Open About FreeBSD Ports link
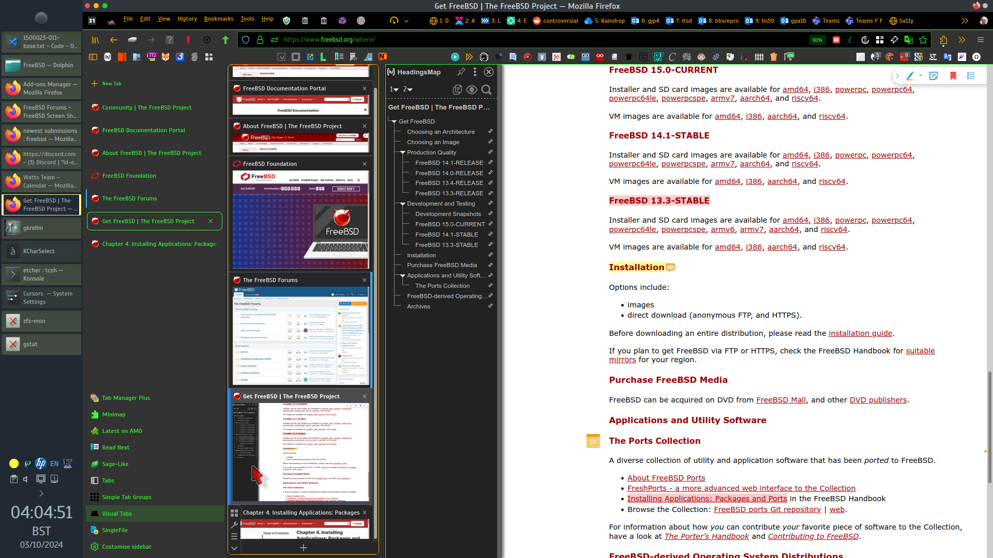The image size is (993, 558). [666, 478]
